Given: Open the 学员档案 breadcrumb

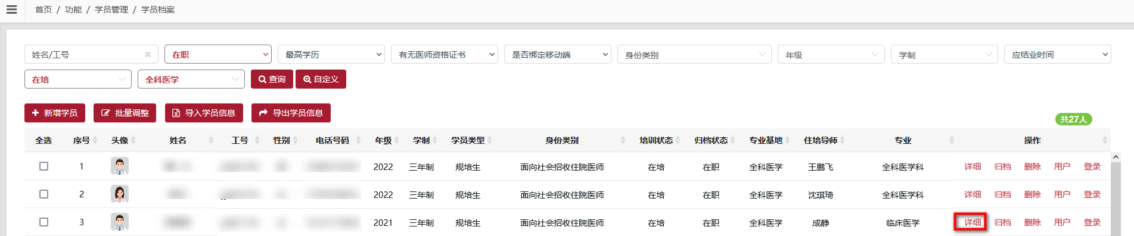Looking at the screenshot, I should tap(158, 10).
